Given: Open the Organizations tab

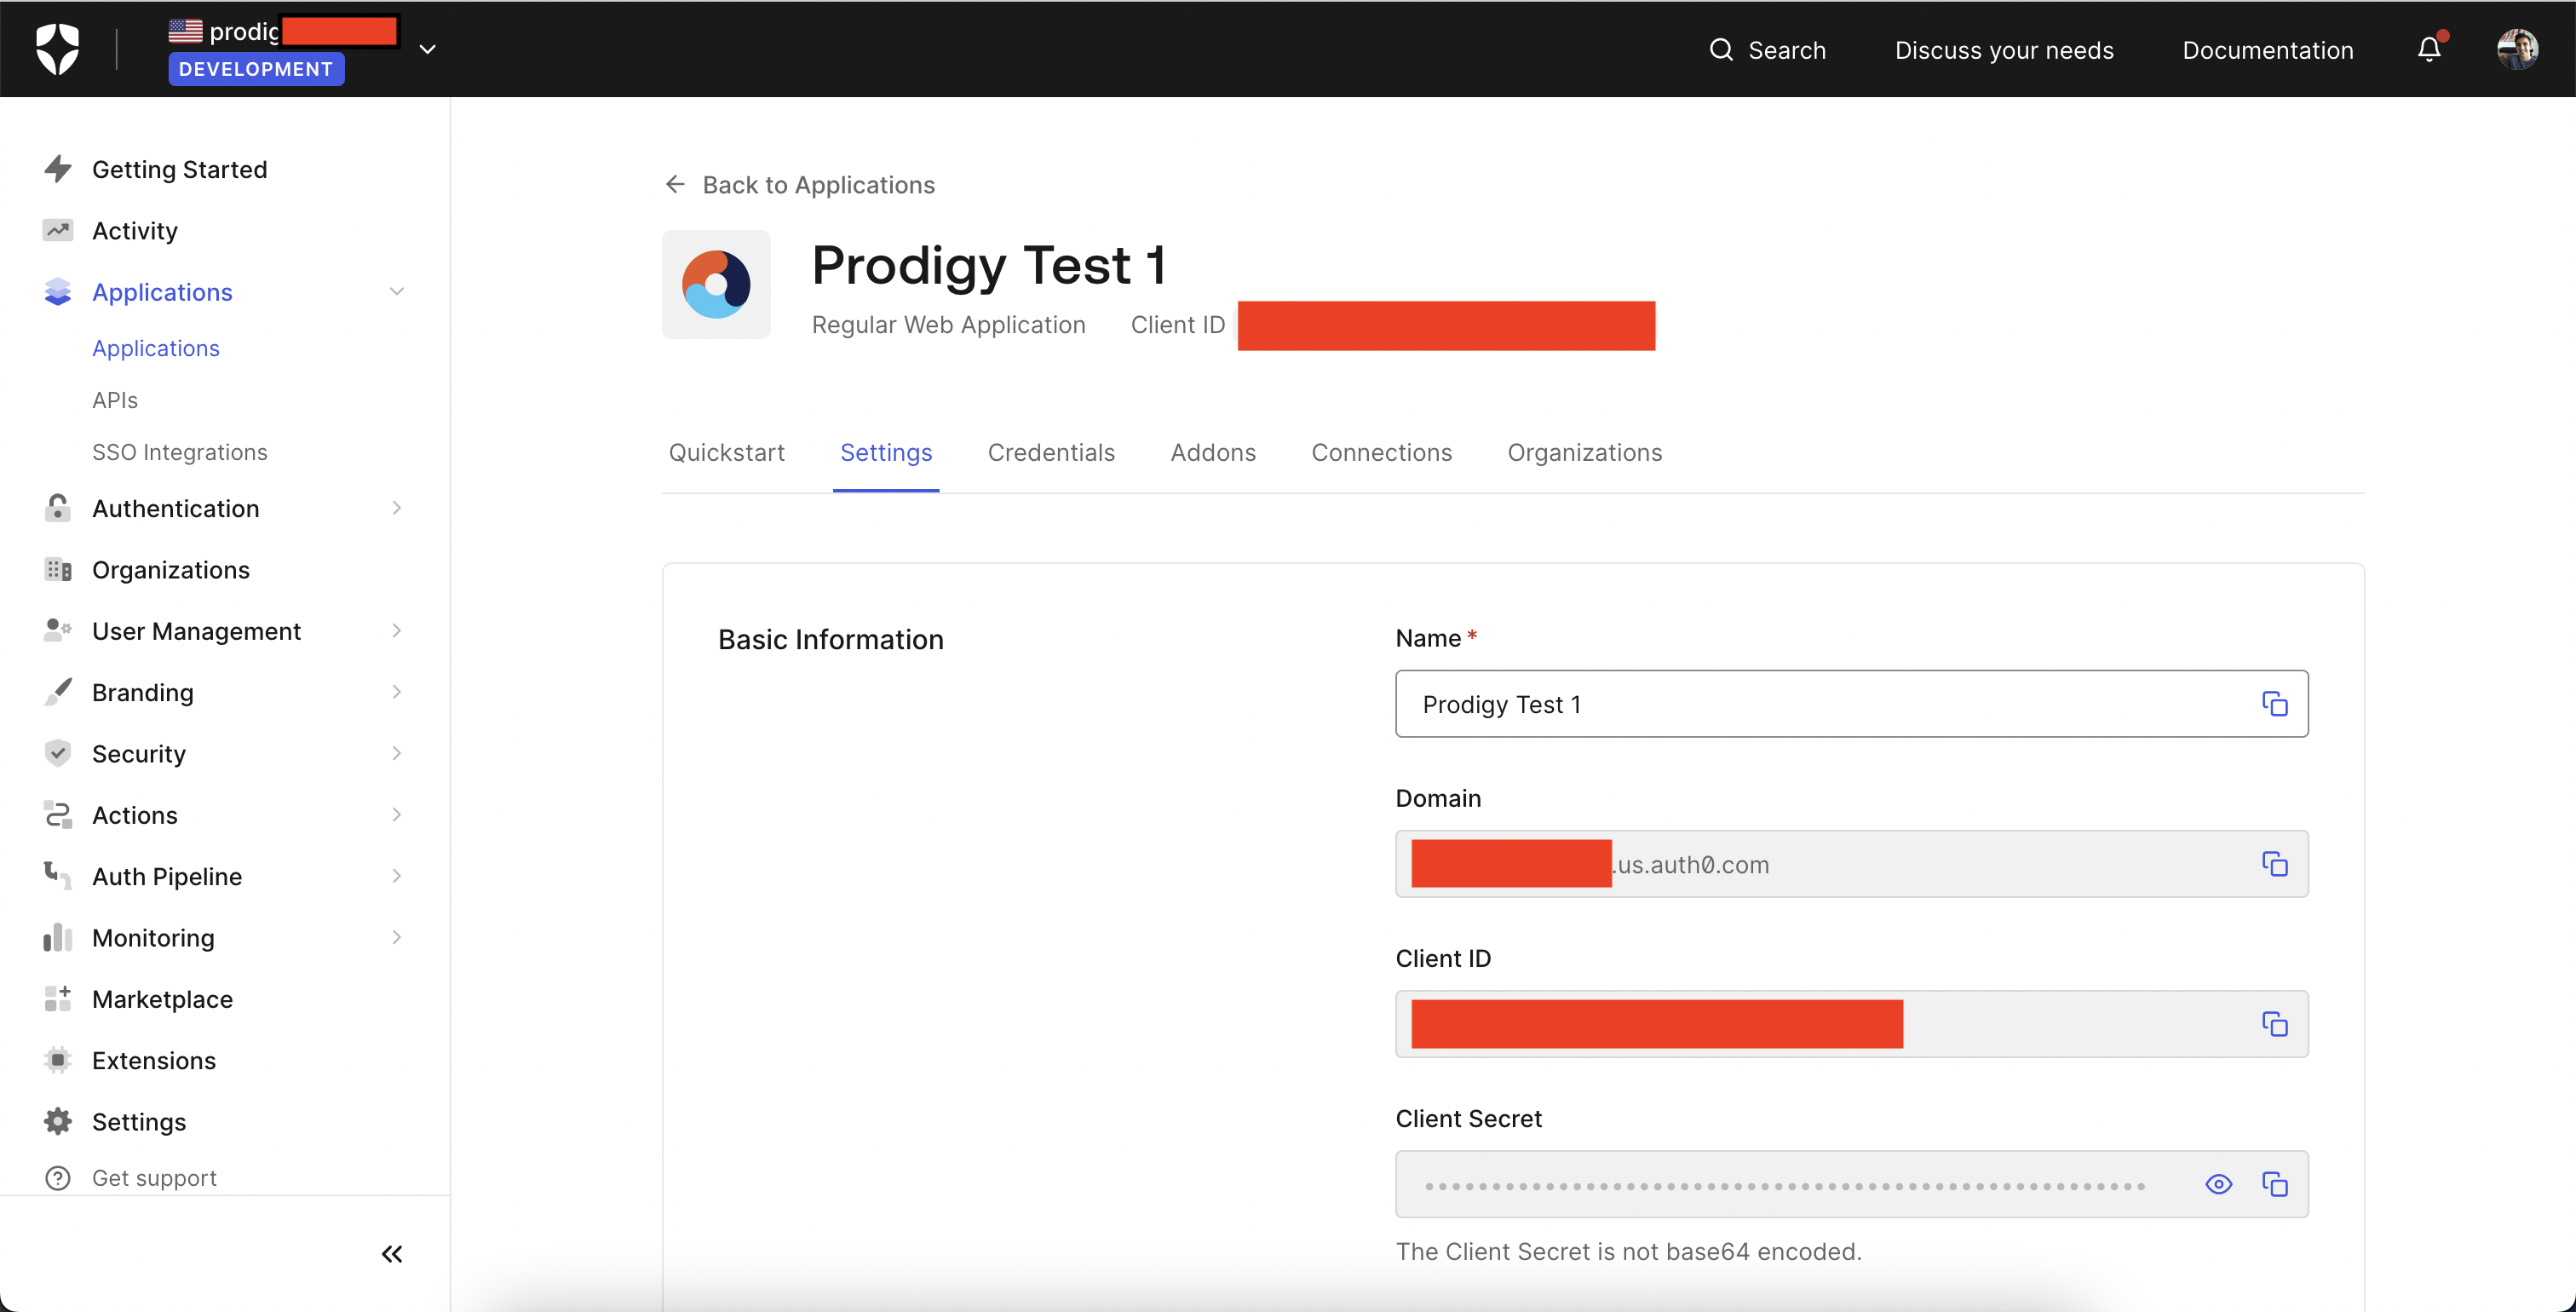Looking at the screenshot, I should [1584, 453].
